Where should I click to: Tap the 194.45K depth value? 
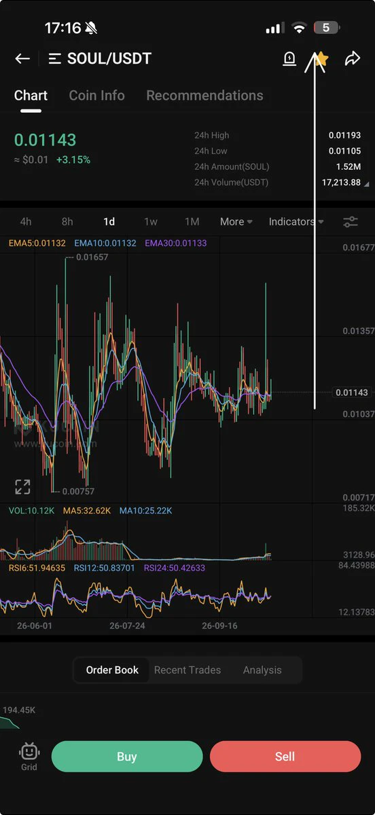(x=19, y=710)
